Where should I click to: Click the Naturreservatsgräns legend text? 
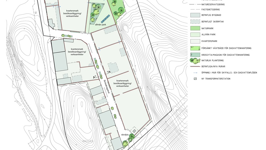213,4
